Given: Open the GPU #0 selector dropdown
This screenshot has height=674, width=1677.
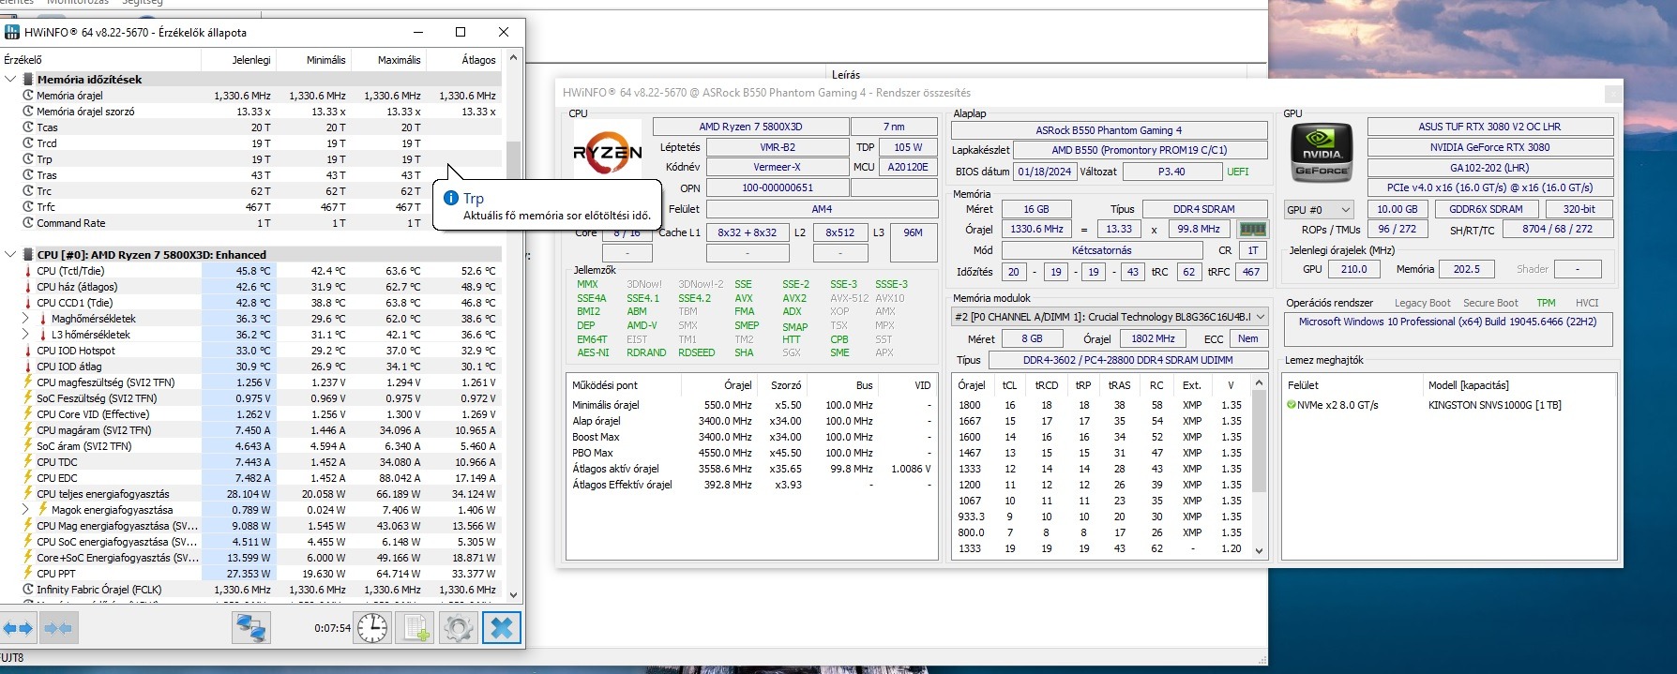Looking at the screenshot, I should (x=1319, y=210).
